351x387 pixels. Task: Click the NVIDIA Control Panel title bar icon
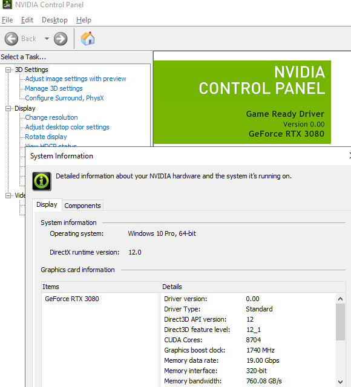(x=7, y=4)
